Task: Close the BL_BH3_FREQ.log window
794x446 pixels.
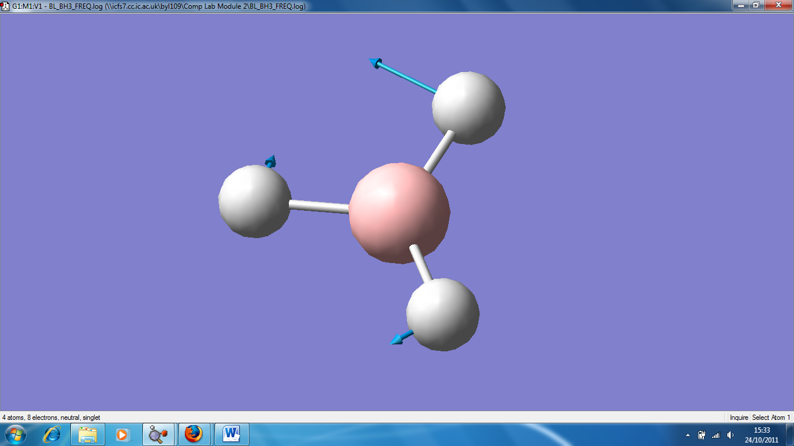Action: pos(778,5)
